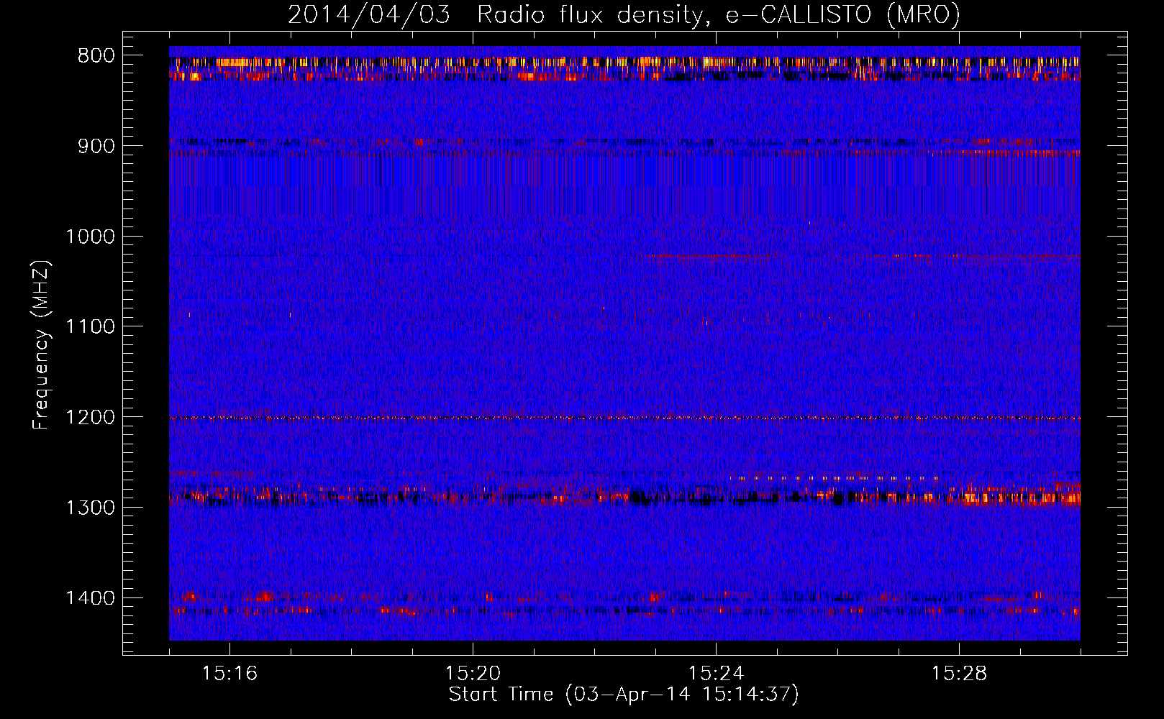
Task: Select the 1400 frequency tick label
Action: tap(90, 598)
